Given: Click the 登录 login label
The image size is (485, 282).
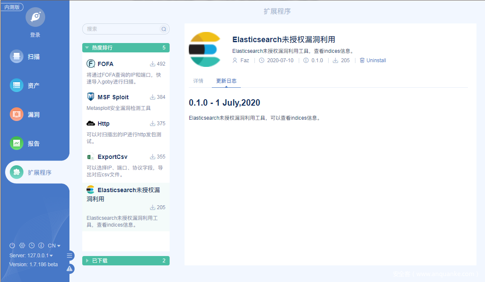Looking at the screenshot, I should coord(35,35).
